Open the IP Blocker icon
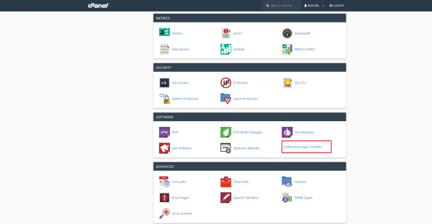This screenshot has height=224, width=432. coord(226,83)
